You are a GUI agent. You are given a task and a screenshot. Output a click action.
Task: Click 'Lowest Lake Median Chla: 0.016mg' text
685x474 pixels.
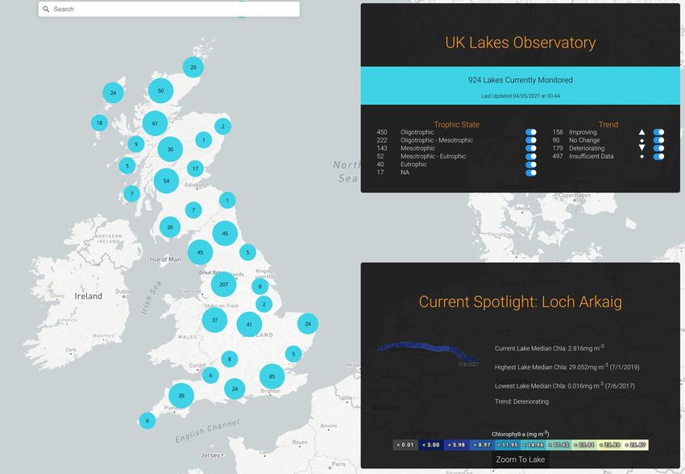(565, 386)
